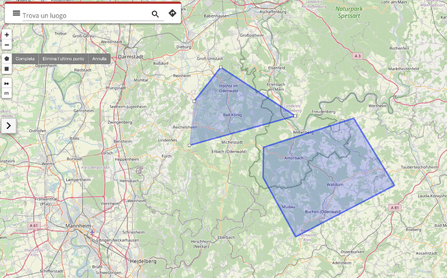447x278 pixels.
Task: Click polygon vertex above Miltenberg
Action: [x=295, y=116]
